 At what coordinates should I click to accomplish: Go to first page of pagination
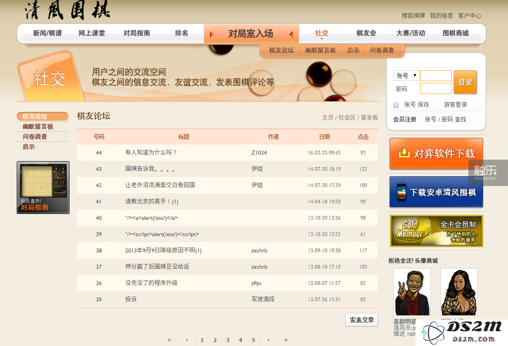pos(169,340)
